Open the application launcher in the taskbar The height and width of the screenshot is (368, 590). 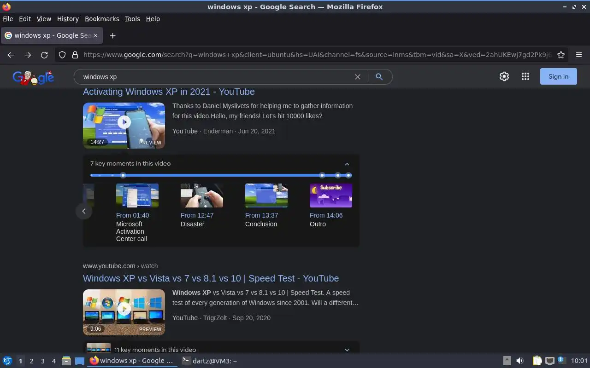pyautogui.click(x=7, y=361)
